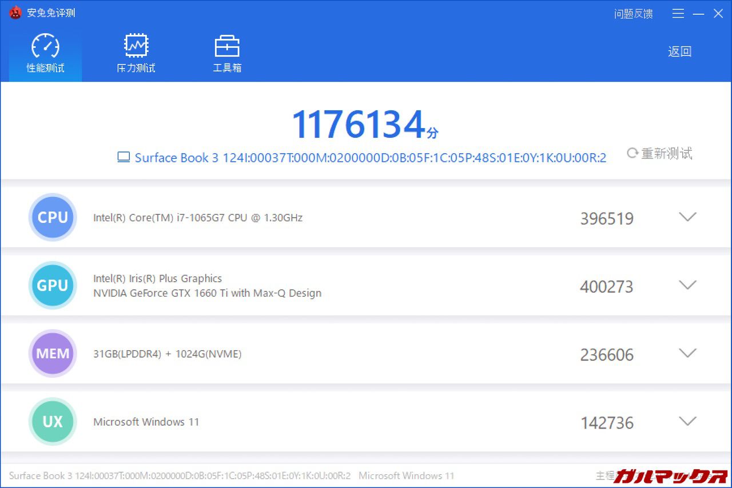732x488 pixels.
Task: Click the laptop icon beside Surface Book 3
Action: click(124, 157)
